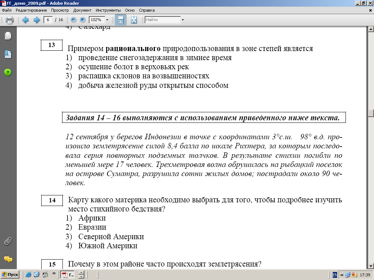Open the green help panel icon

coord(8,72)
